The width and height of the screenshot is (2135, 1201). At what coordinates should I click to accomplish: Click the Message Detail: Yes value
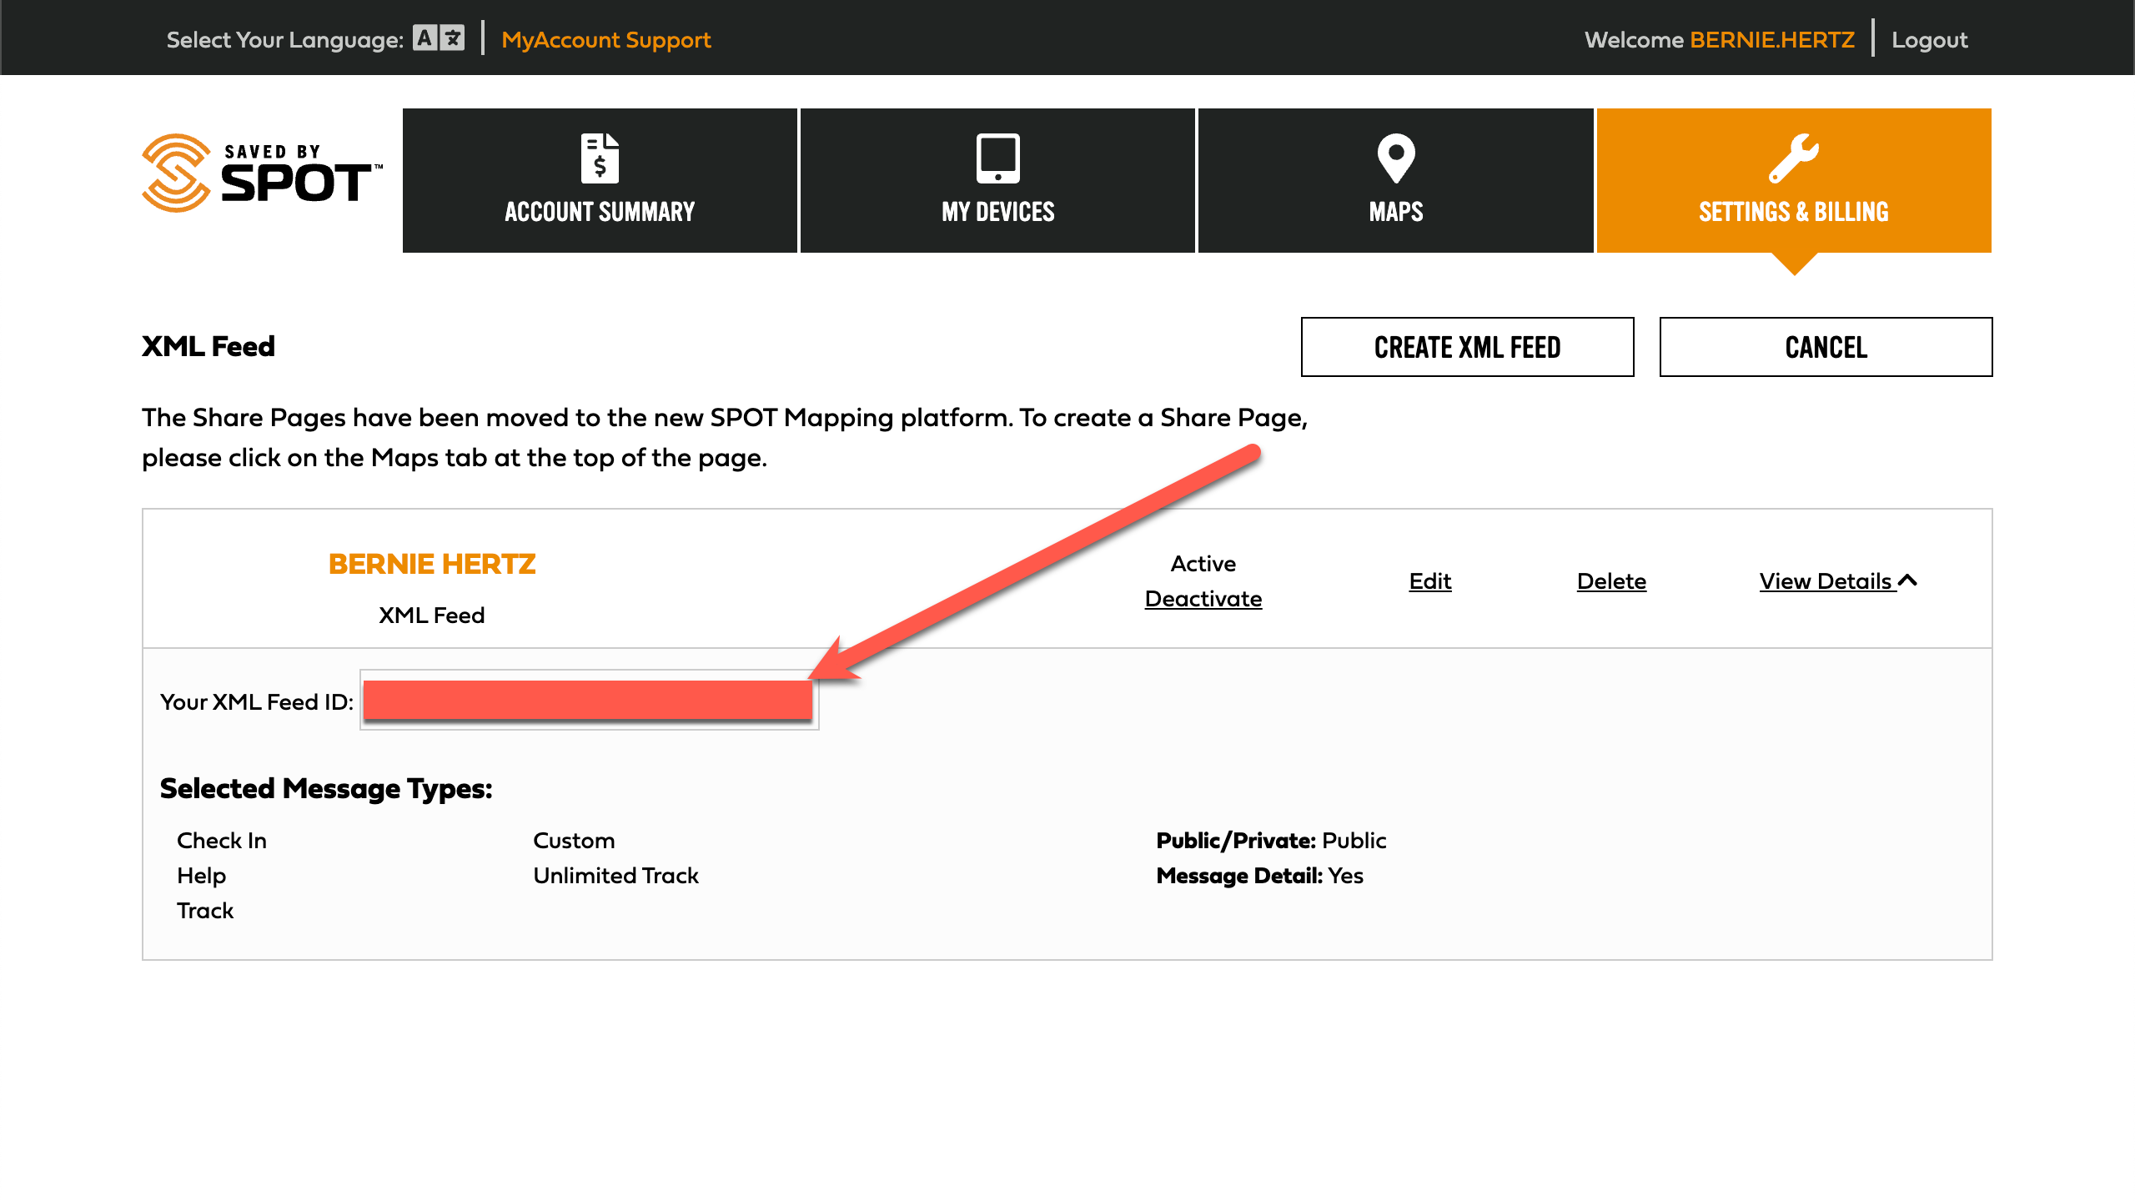pyautogui.click(x=1259, y=876)
